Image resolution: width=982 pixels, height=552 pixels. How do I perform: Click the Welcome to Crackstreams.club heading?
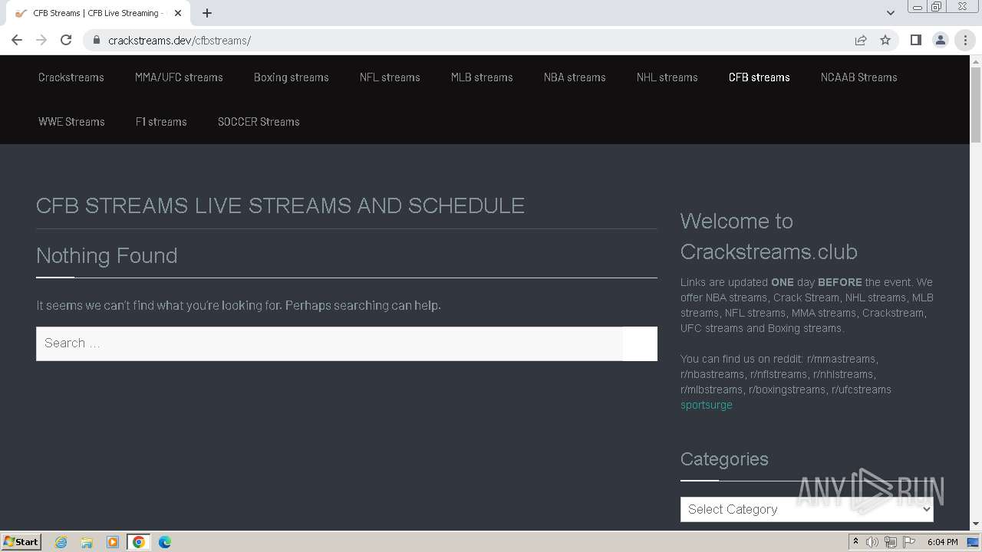click(769, 236)
